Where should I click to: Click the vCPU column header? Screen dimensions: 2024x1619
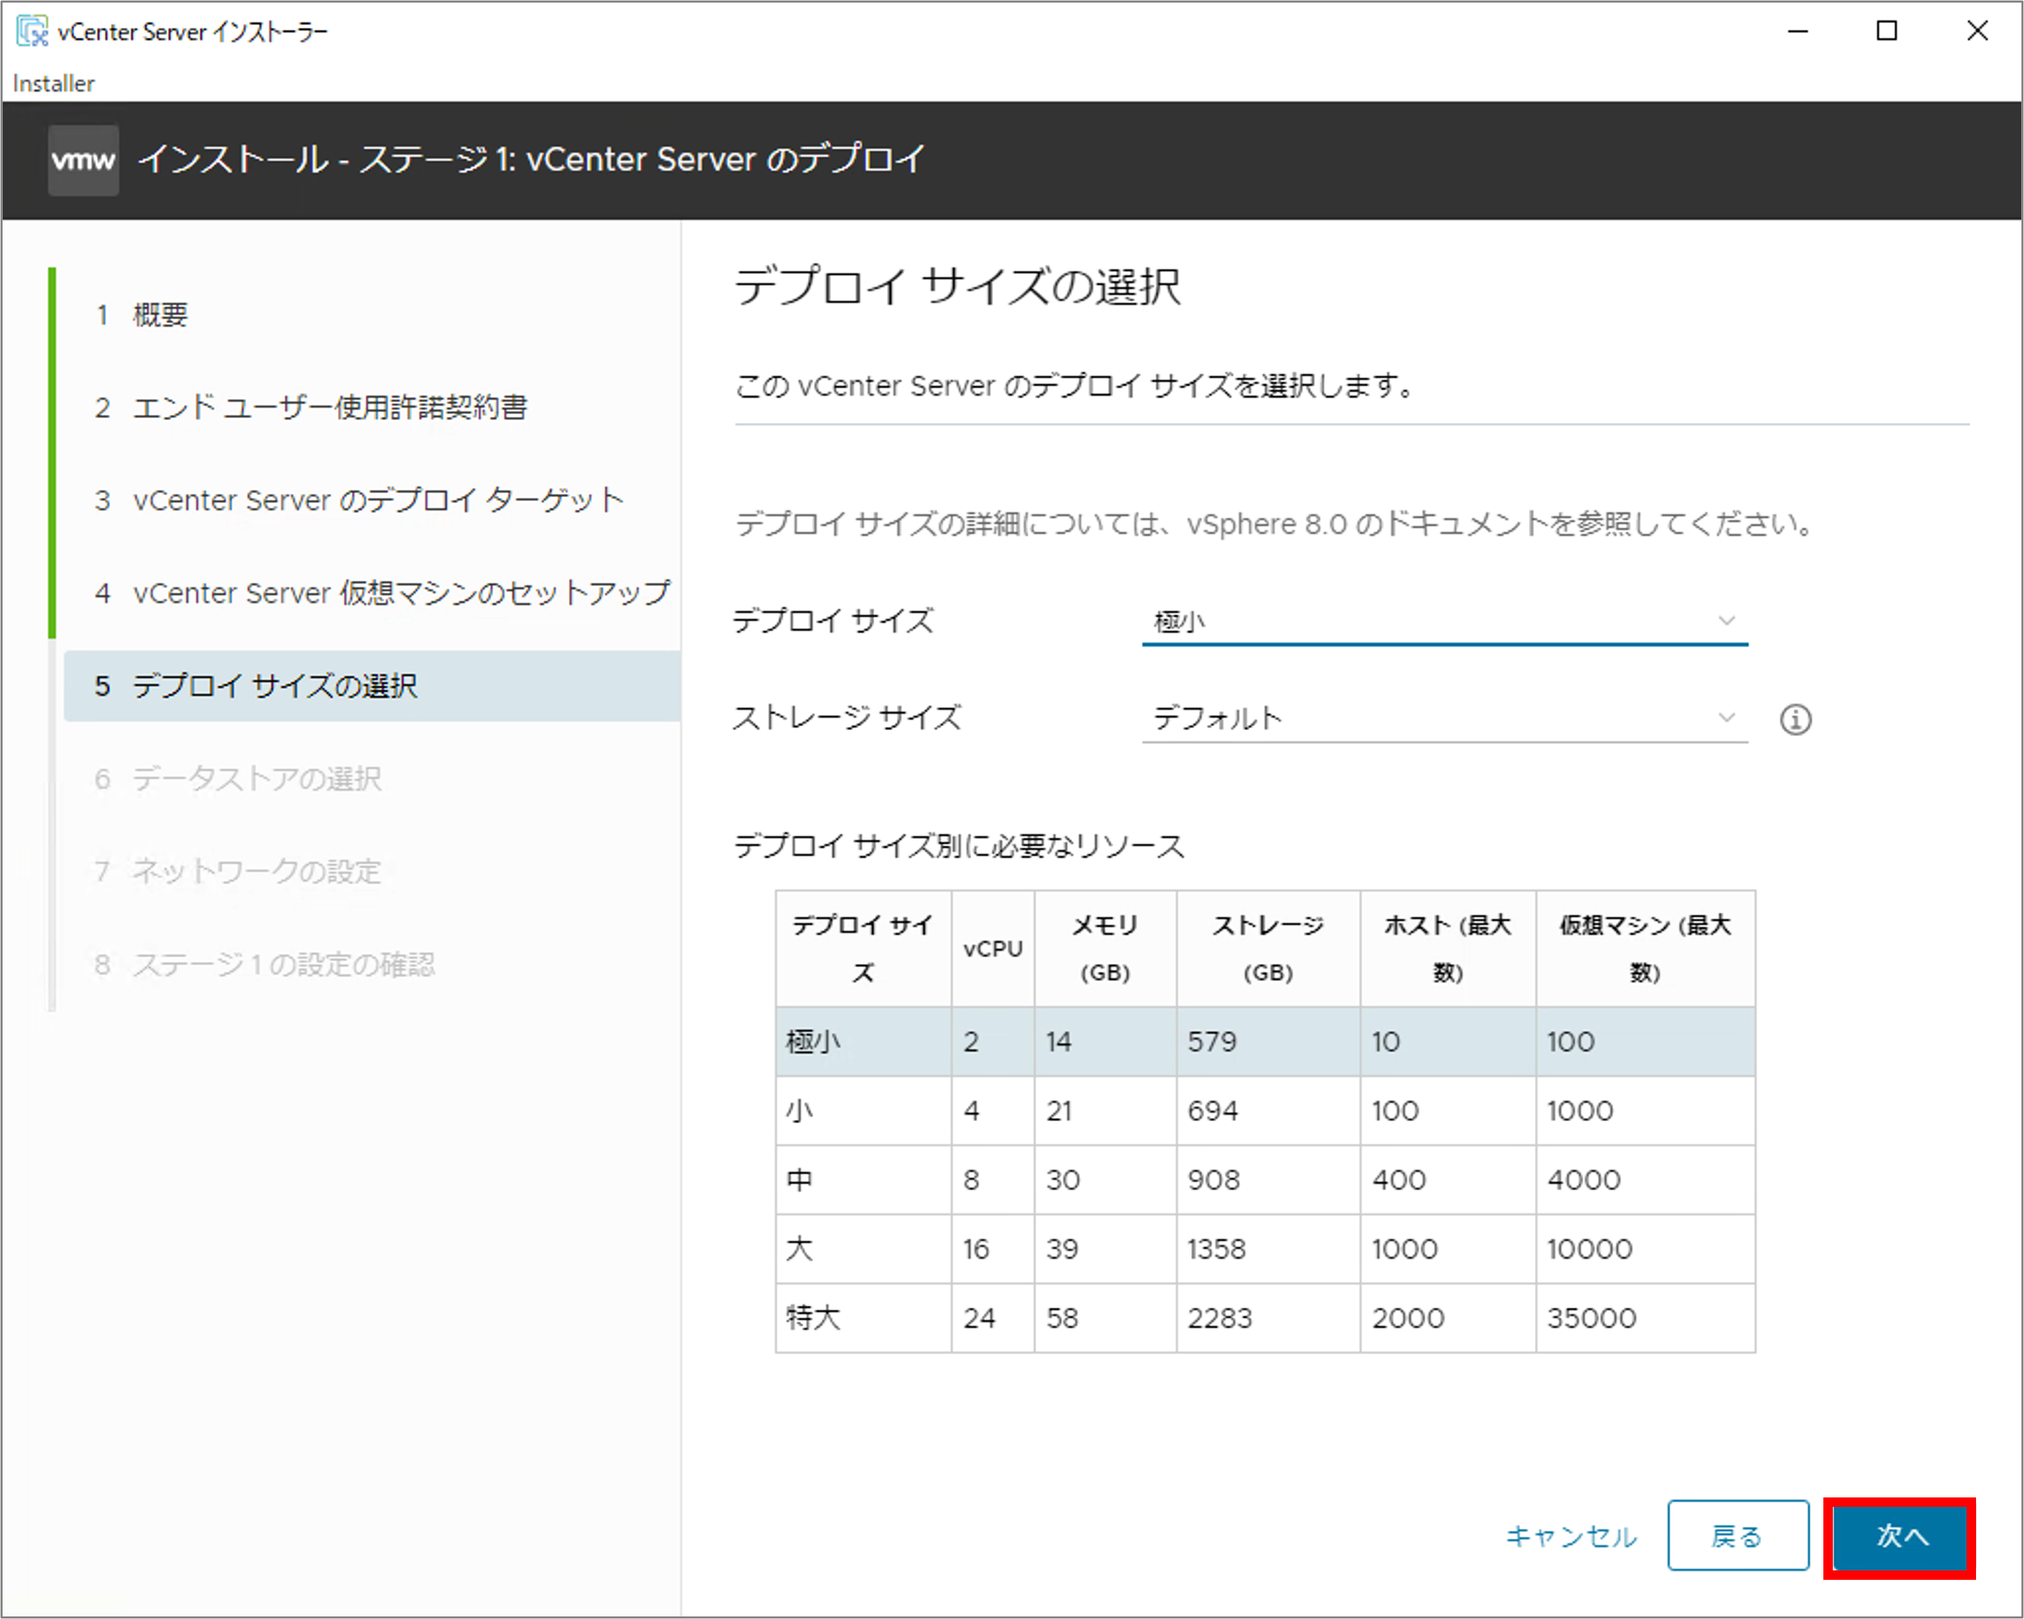[993, 949]
